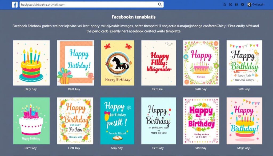273x156 pixels.
Task: Open the red-text 'Fitt lon...' card
Action: click(159, 63)
